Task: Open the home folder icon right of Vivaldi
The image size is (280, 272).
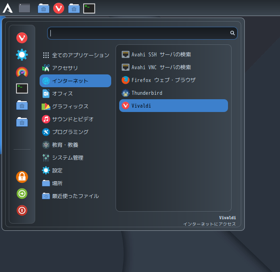Action: pyautogui.click(x=74, y=8)
